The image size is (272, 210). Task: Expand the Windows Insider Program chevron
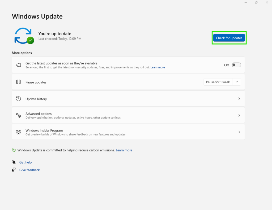pos(239,132)
